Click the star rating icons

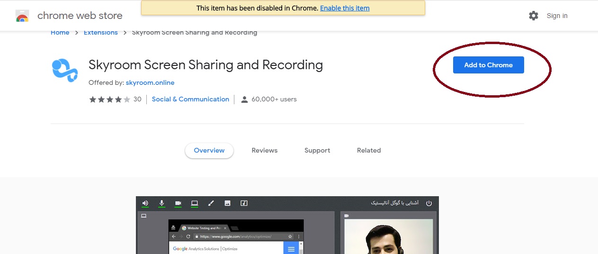point(109,100)
